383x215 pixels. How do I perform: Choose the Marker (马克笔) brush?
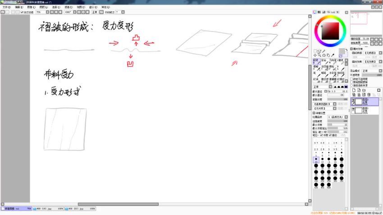(333, 62)
